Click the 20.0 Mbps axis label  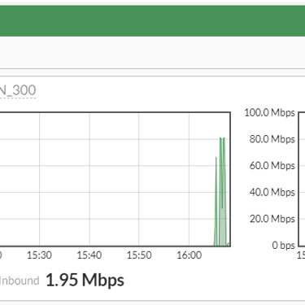tap(272, 219)
